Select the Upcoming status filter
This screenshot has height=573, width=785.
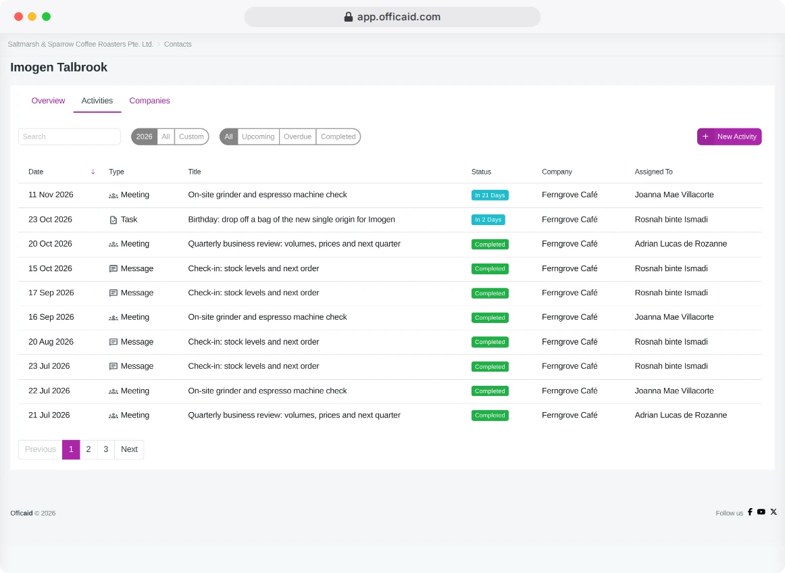pyautogui.click(x=258, y=136)
